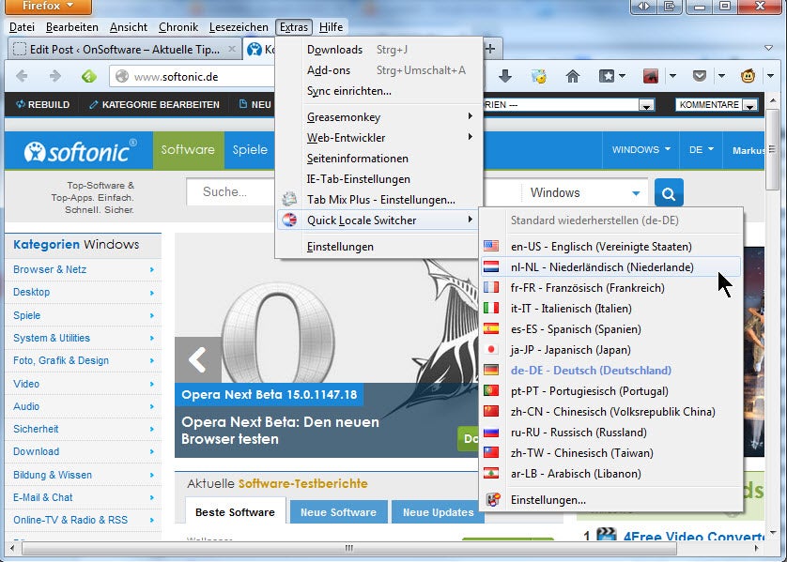Select nl-NL Niederländisch locale
This screenshot has height=562, width=787.
pos(601,267)
